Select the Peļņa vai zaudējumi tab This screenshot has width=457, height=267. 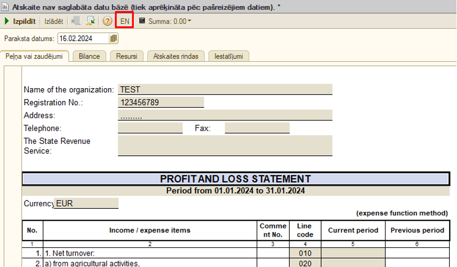36,56
